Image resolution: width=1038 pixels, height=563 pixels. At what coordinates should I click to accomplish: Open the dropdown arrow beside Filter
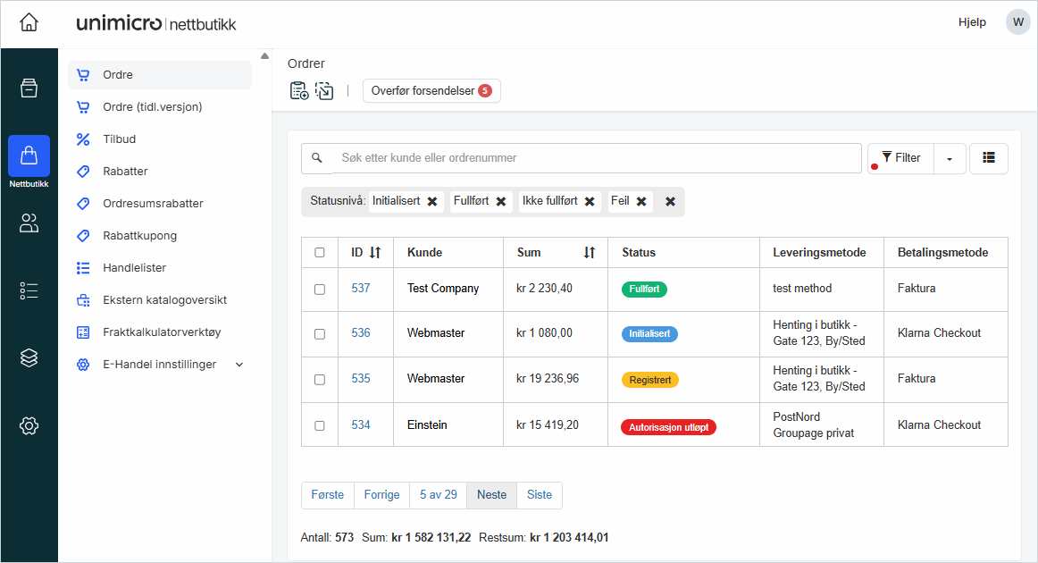point(949,159)
